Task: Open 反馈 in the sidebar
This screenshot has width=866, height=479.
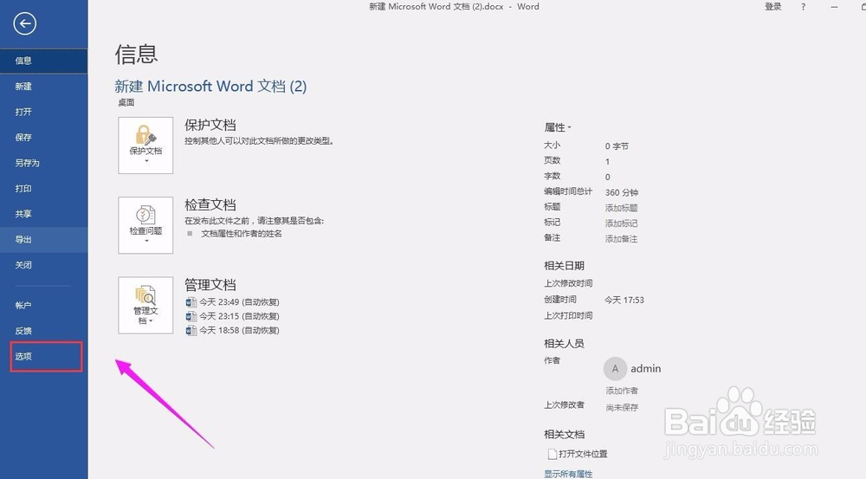Action: (x=43, y=331)
